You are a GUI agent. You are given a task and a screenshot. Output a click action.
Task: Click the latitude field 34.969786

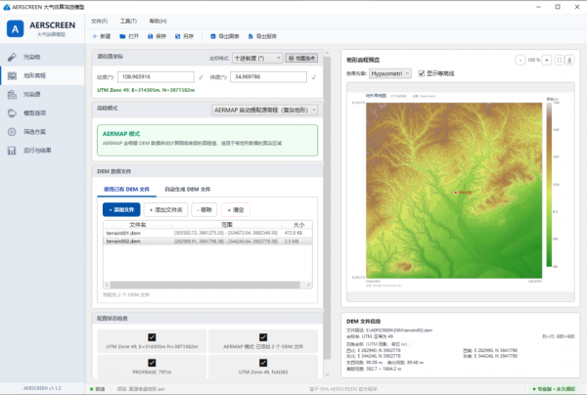[x=268, y=76]
